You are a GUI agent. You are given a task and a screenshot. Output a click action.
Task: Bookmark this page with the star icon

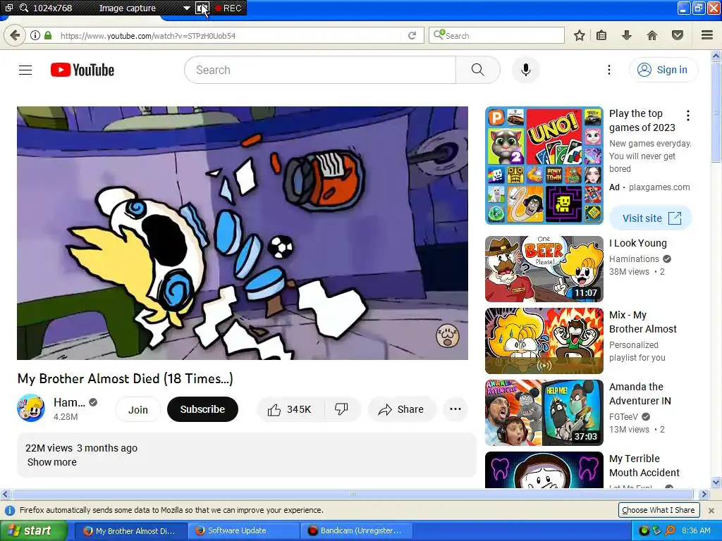point(580,35)
